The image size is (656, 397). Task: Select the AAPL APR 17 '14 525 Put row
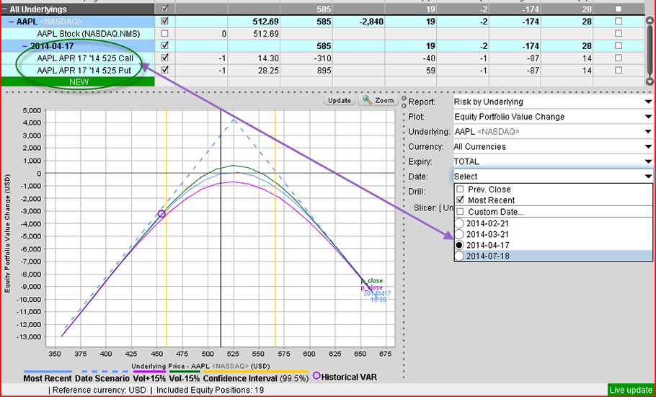[x=84, y=71]
